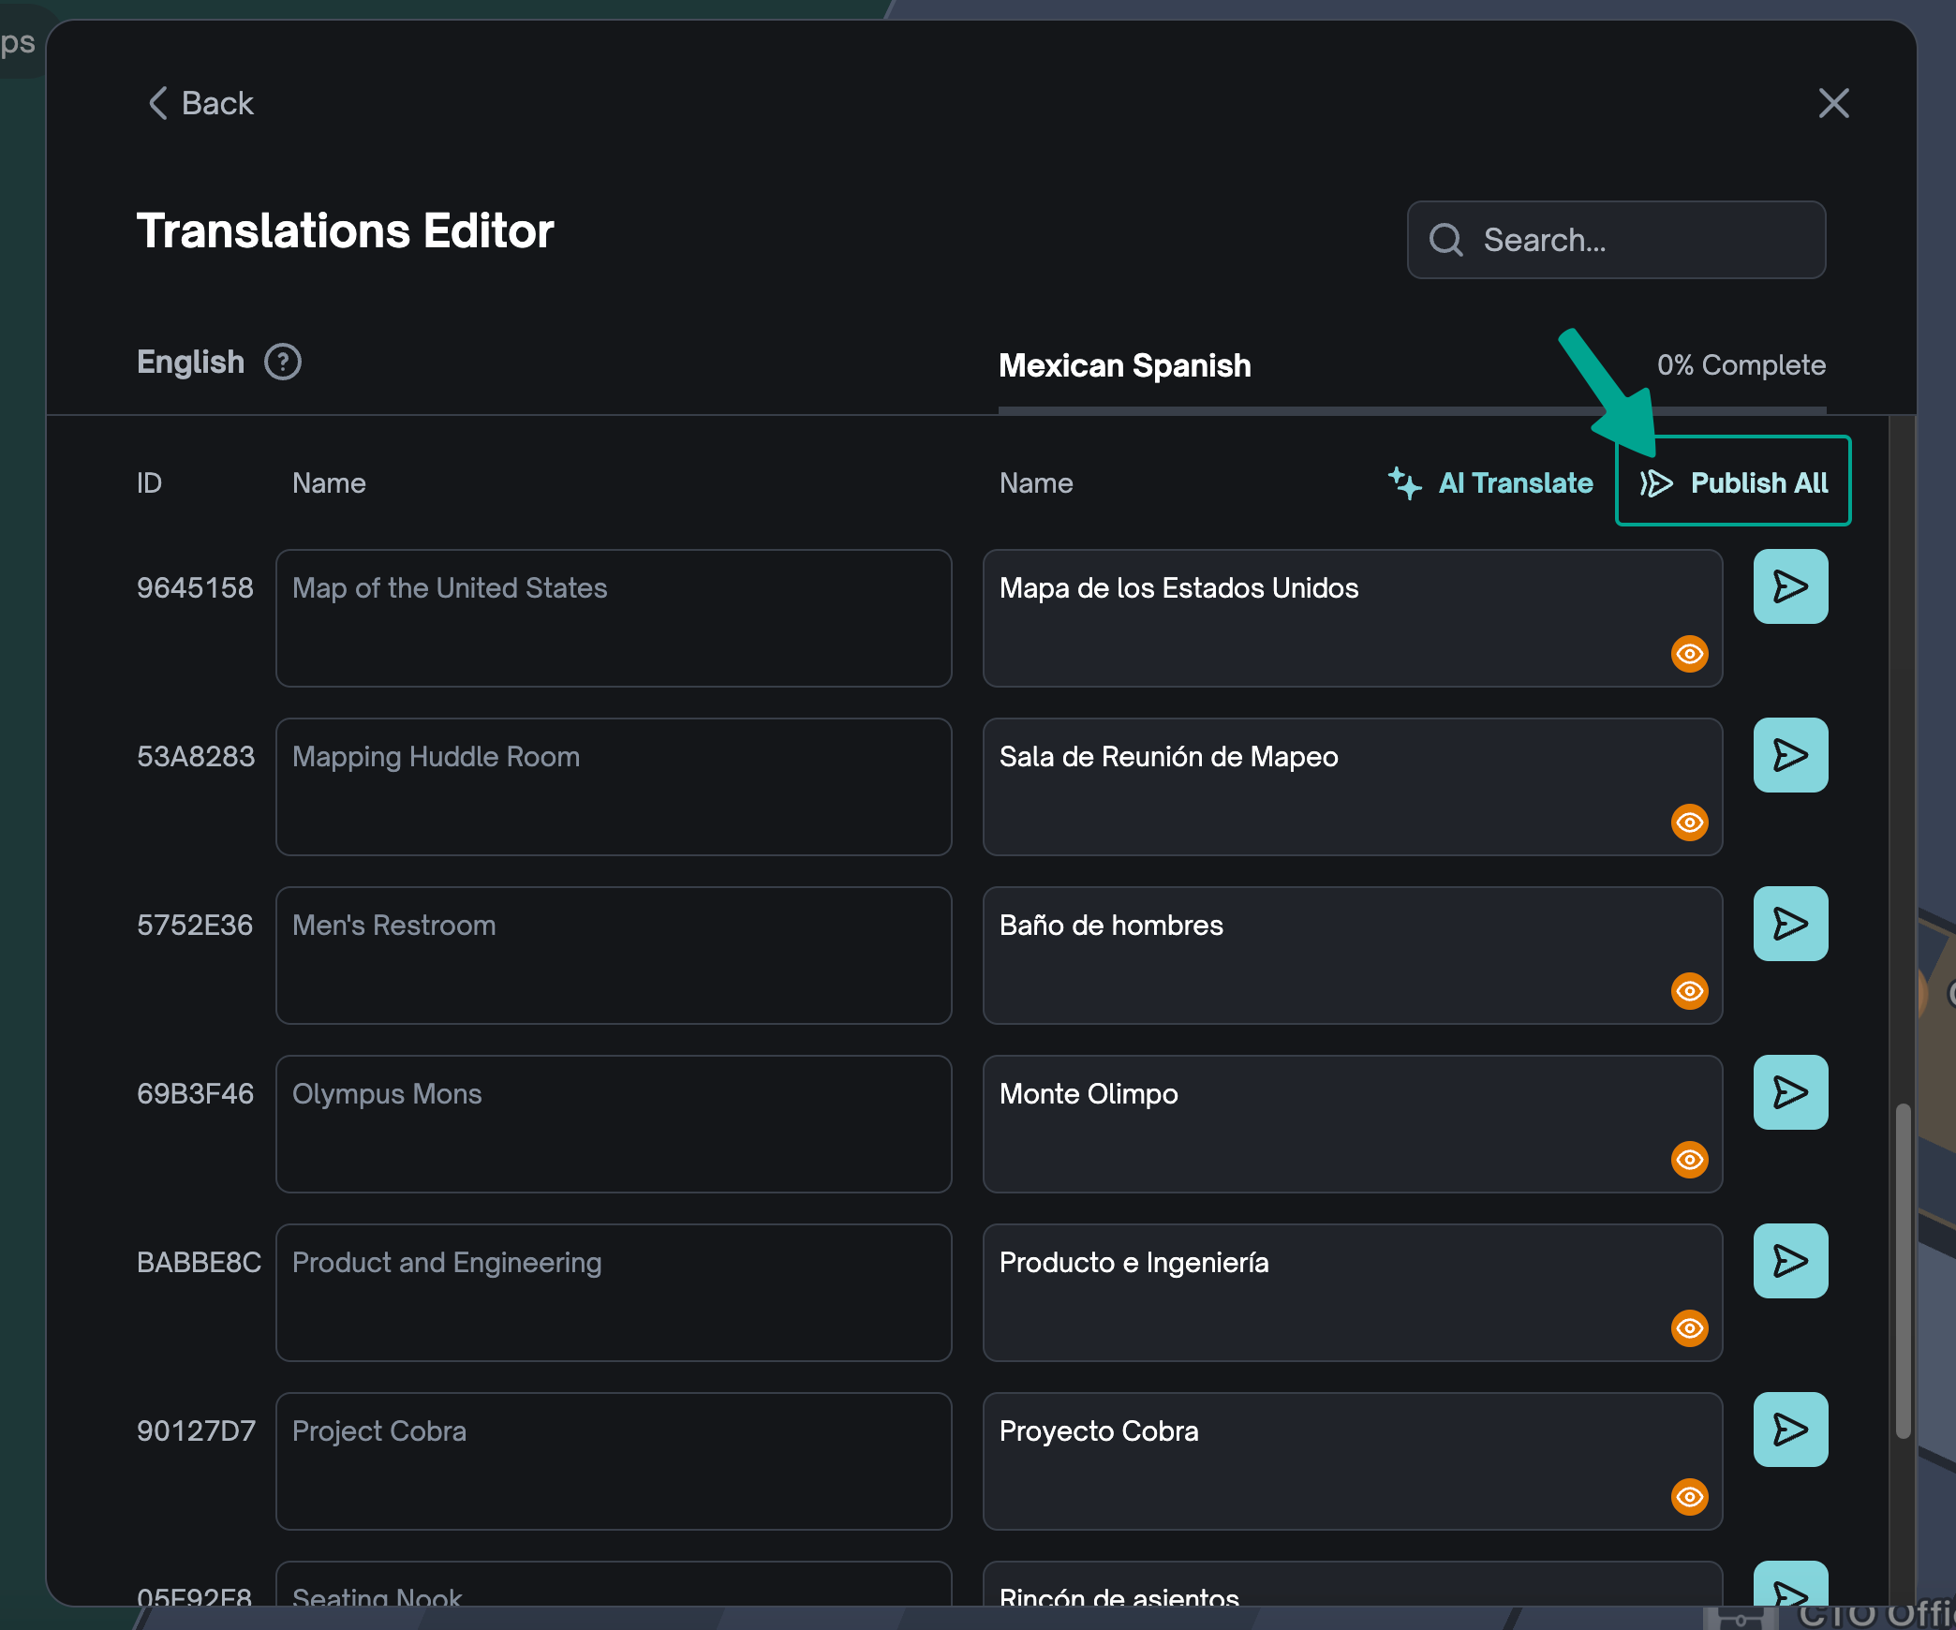The height and width of the screenshot is (1630, 1956).
Task: Publish the Monte Olimpo translation
Action: [1790, 1092]
